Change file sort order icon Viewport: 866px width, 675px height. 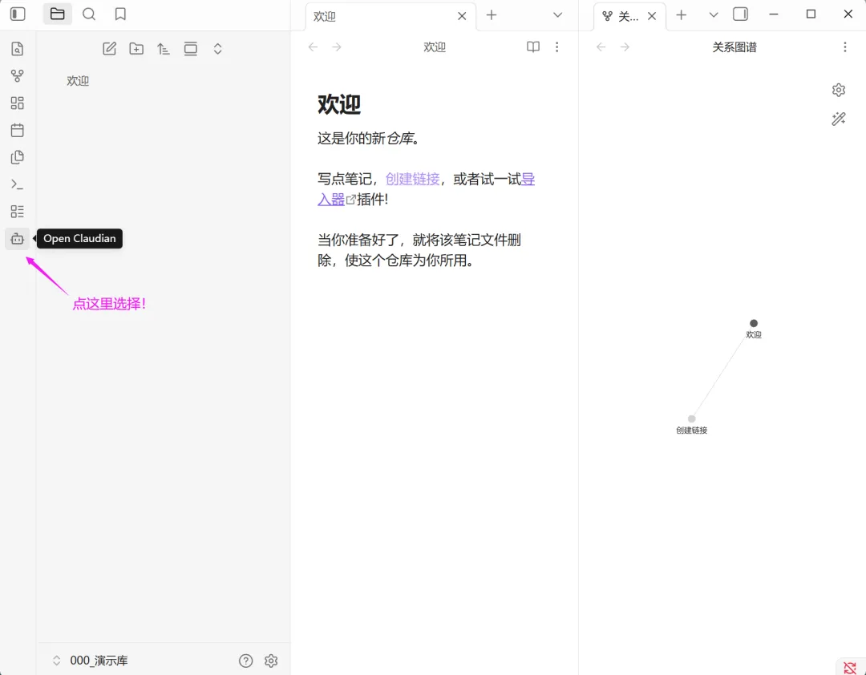[164, 49]
